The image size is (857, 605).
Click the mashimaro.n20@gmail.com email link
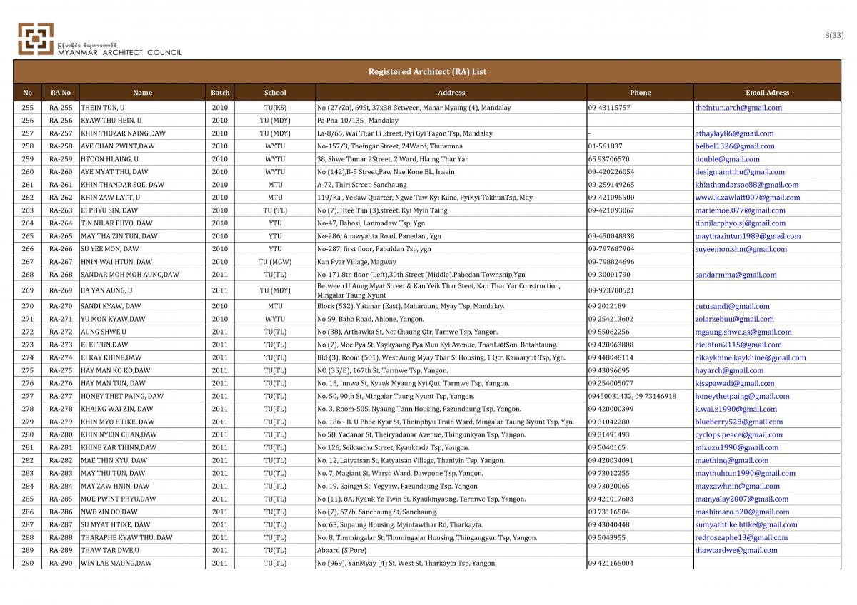742,512
